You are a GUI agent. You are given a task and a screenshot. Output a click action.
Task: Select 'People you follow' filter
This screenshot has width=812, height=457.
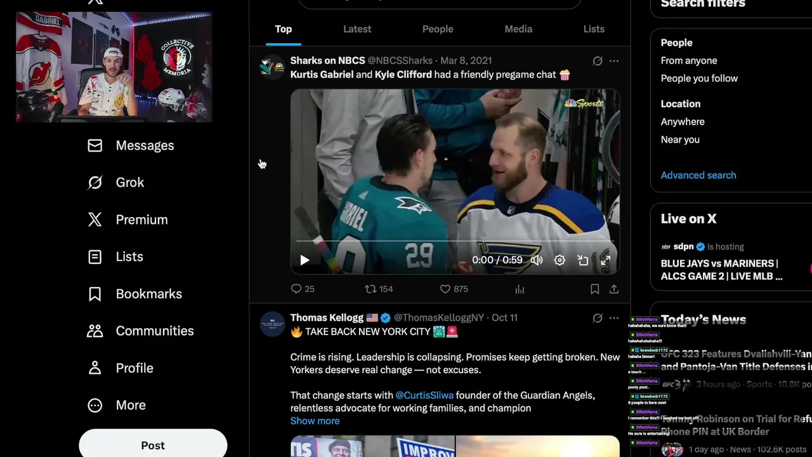699,78
